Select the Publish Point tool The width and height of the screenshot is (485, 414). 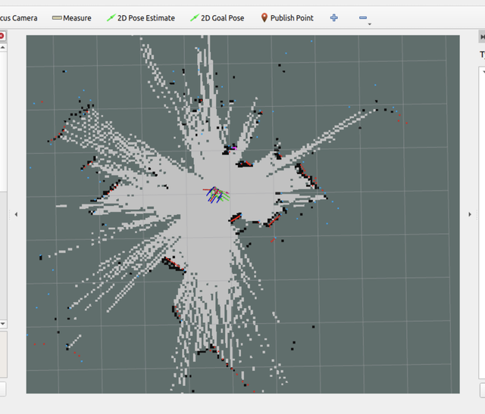(x=287, y=18)
